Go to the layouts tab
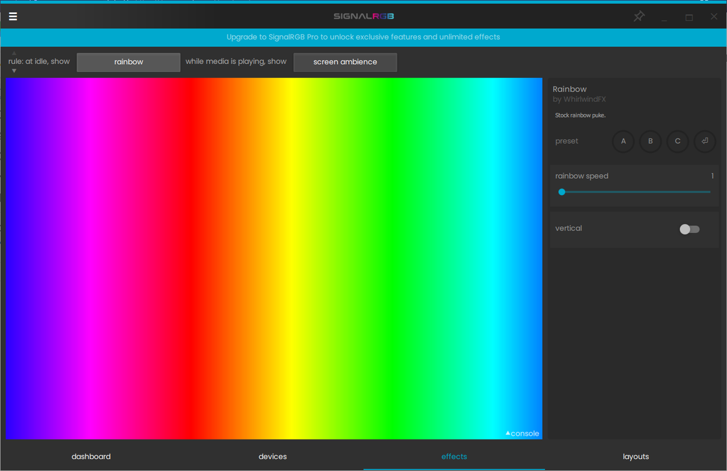Screen dimensions: 727x471 [636, 456]
